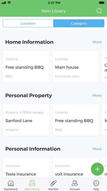Expand Personal Information with More
The width and height of the screenshot is (107, 191).
(x=97, y=149)
